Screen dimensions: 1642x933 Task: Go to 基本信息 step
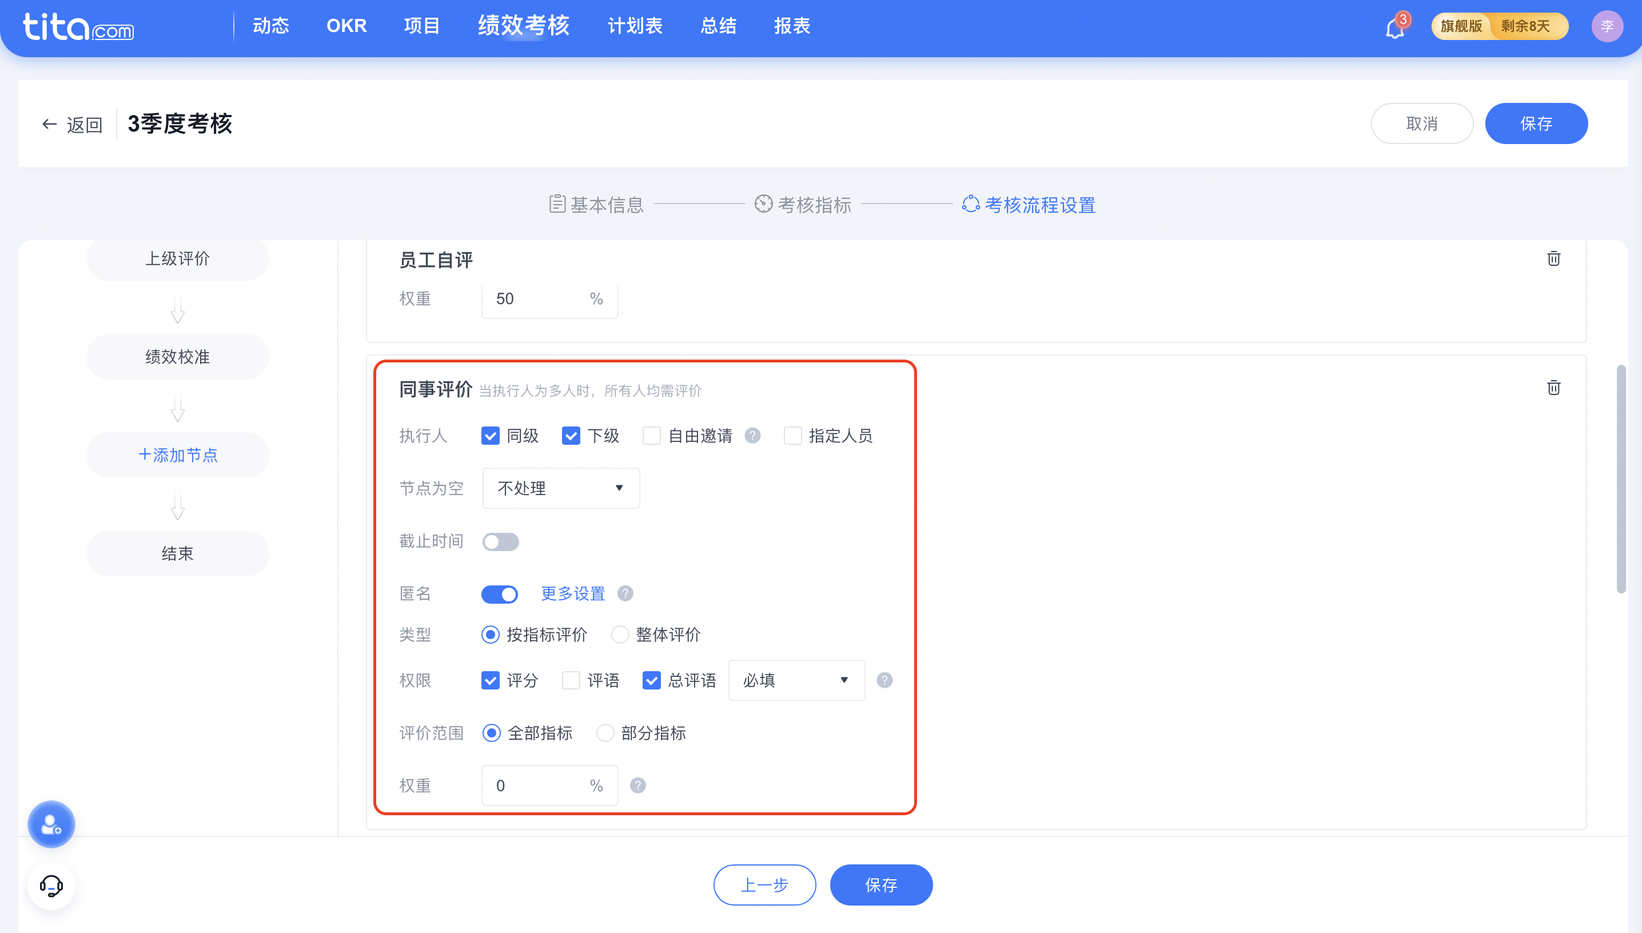pyautogui.click(x=596, y=205)
